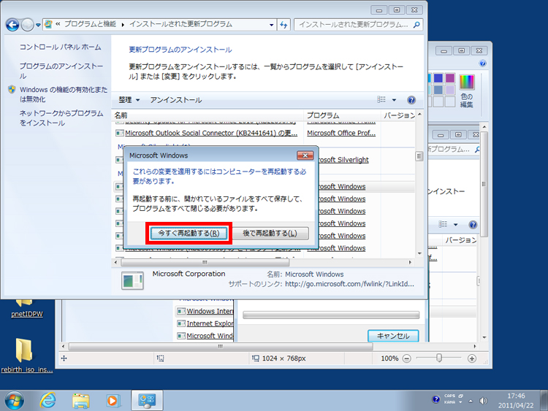Screen dimensions: 548x411
Task: Close the Microsoft Windows restart dialog
Action: click(305, 155)
